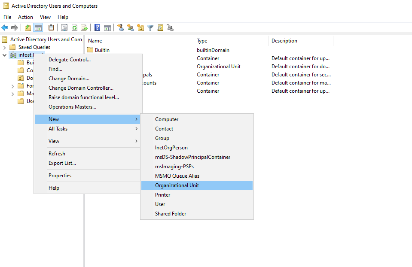
Task: Select Saved Queries tree item
Action: point(34,47)
